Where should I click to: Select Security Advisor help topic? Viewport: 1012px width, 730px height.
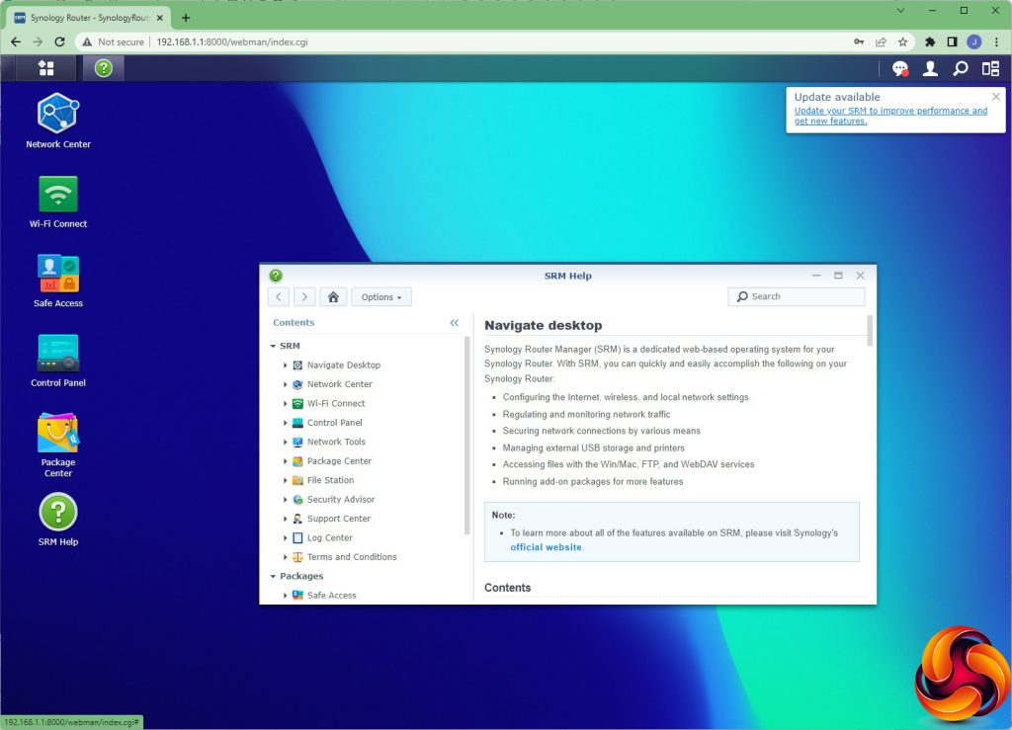point(340,500)
